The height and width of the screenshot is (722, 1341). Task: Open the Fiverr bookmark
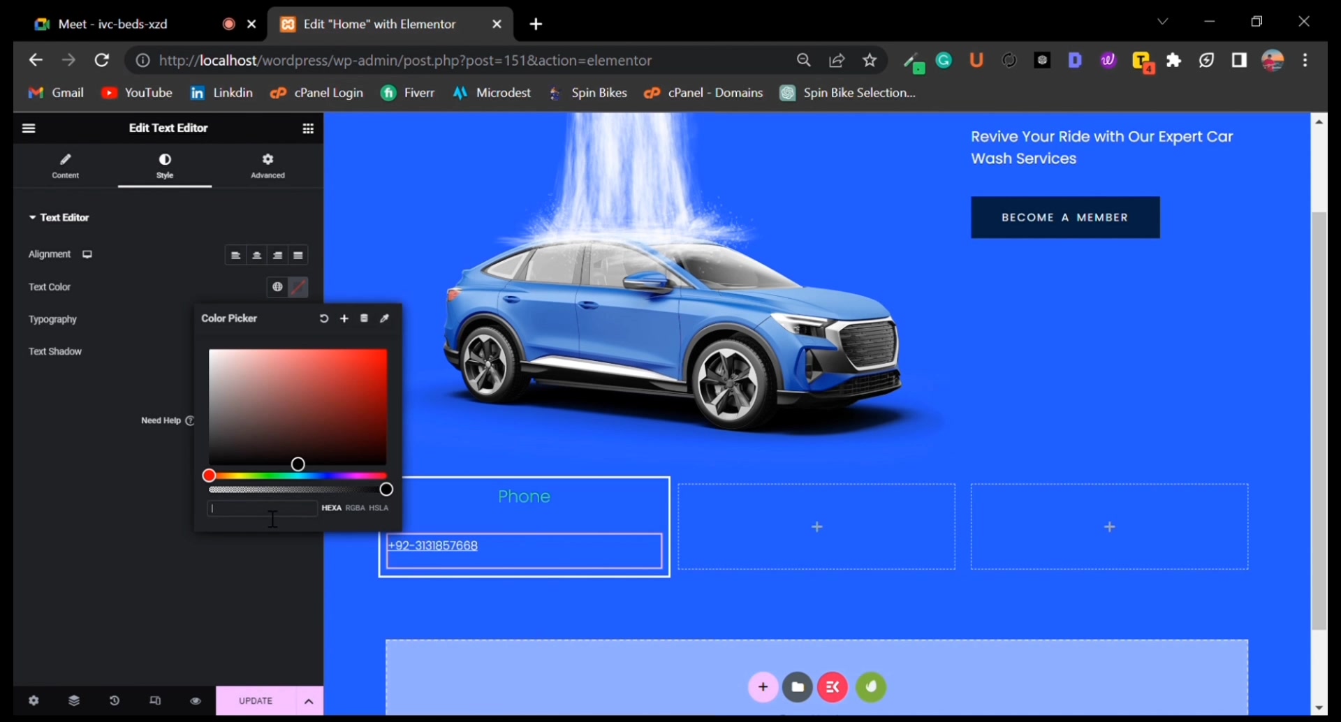408,93
